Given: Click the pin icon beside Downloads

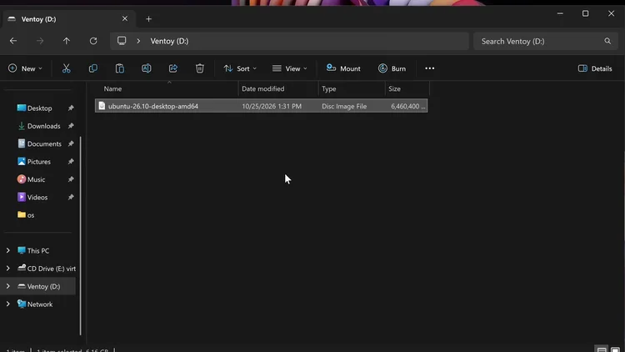Looking at the screenshot, I should [x=71, y=126].
